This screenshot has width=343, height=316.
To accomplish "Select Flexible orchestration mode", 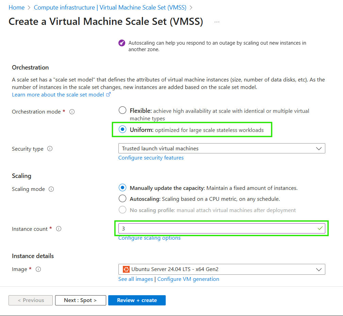I will 122,110.
